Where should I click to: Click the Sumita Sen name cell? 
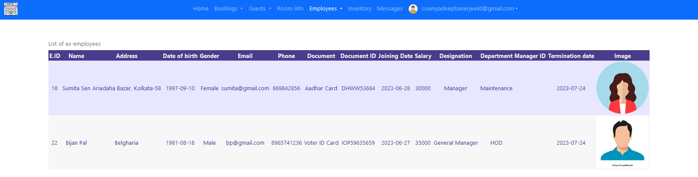(76, 88)
